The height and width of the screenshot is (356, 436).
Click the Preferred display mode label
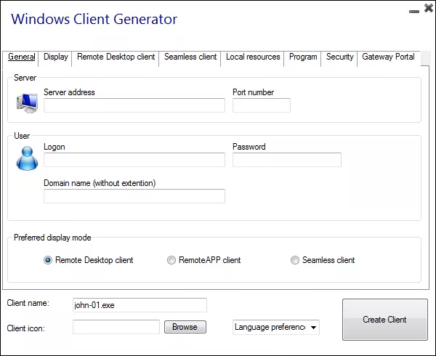[x=52, y=238]
